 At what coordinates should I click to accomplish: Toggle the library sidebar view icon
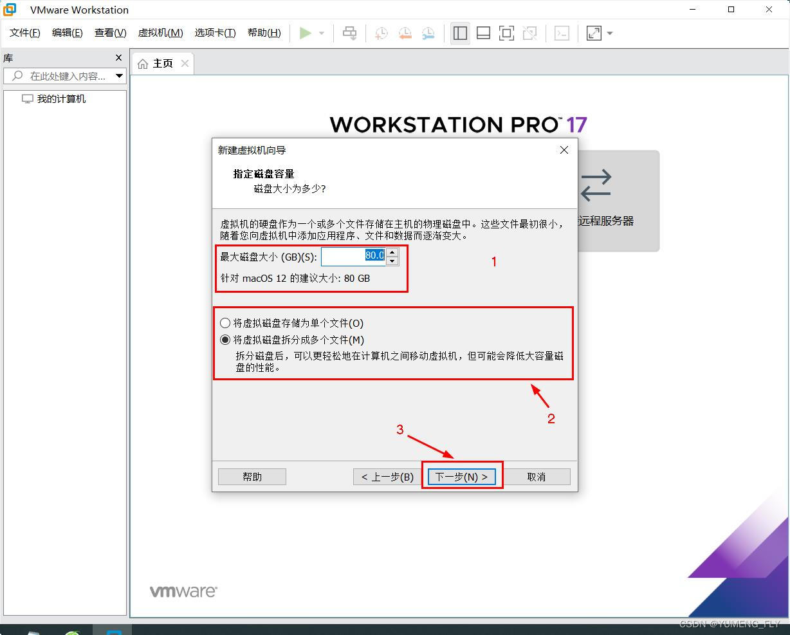(x=460, y=33)
